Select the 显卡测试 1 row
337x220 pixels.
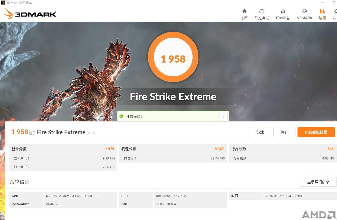coord(63,158)
